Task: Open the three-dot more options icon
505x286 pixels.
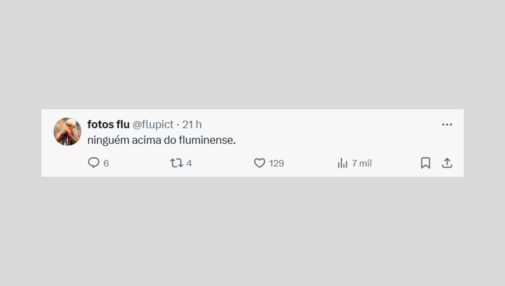Action: (x=447, y=125)
